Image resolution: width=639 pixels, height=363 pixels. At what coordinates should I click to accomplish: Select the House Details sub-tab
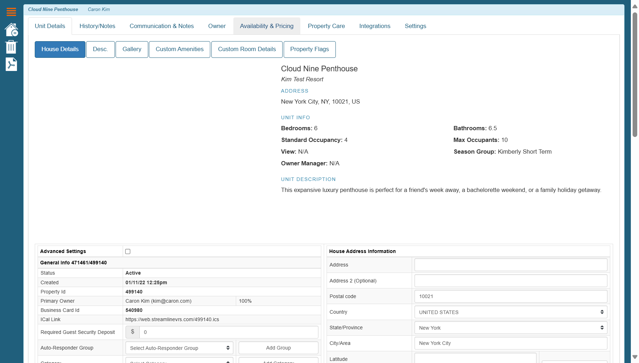coord(60,49)
